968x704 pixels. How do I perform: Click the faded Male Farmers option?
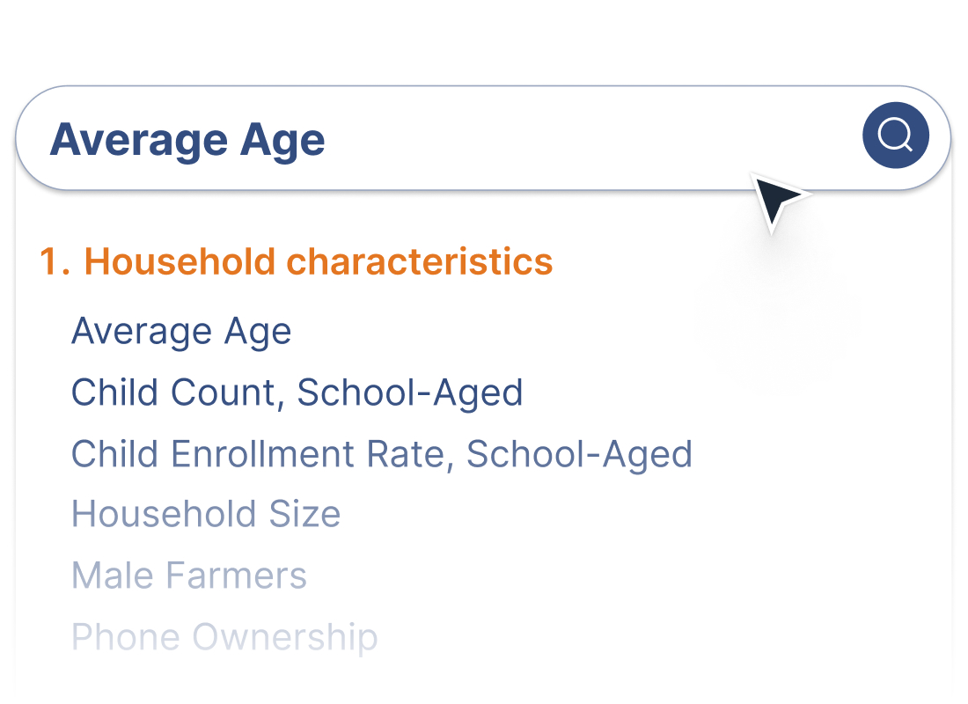[189, 576]
